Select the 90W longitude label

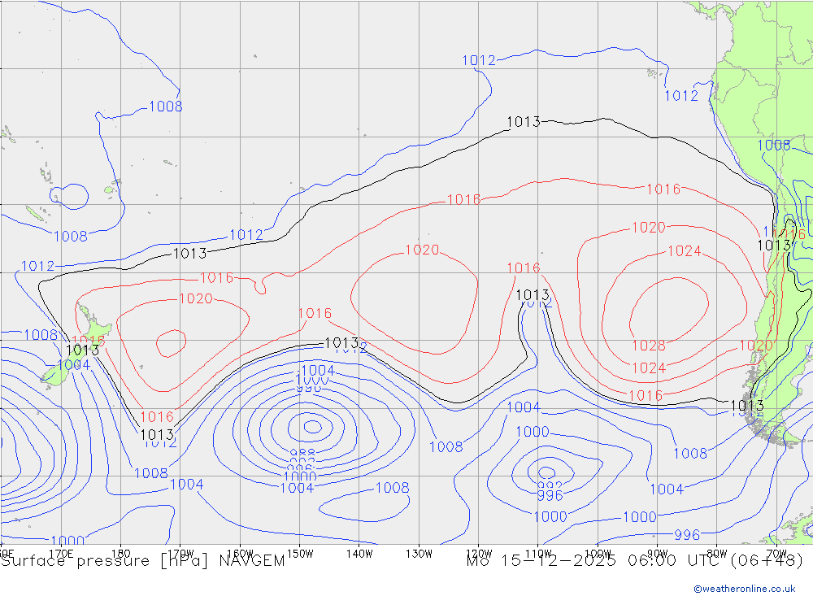(658, 554)
